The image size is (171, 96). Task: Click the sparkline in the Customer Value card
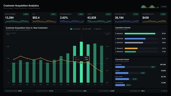[154, 21]
